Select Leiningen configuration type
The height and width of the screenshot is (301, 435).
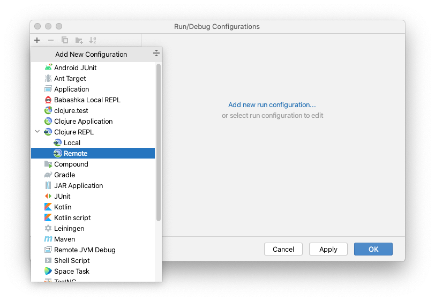coord(93,228)
